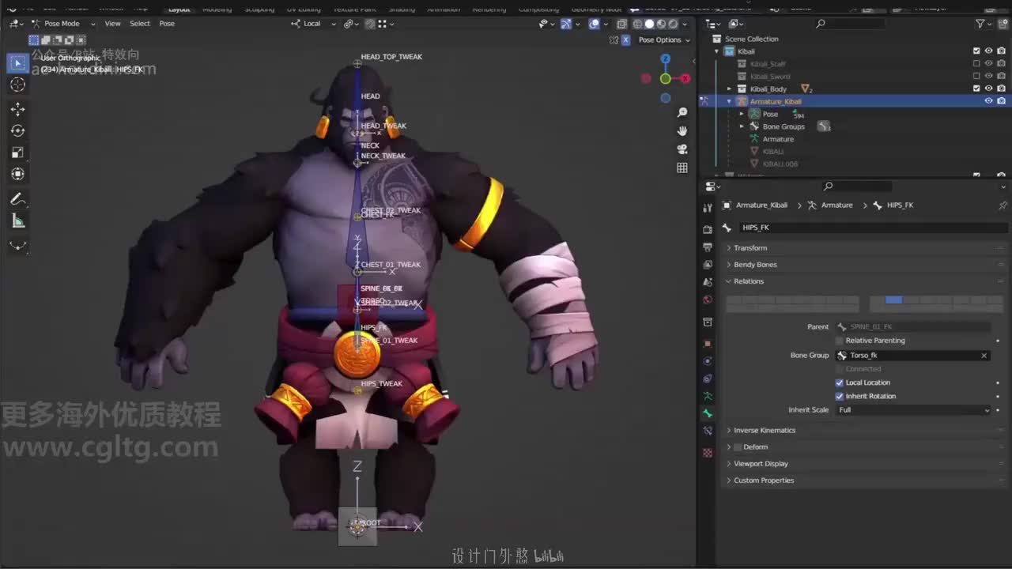
Task: Uncheck the Local Location checkbox
Action: (840, 382)
